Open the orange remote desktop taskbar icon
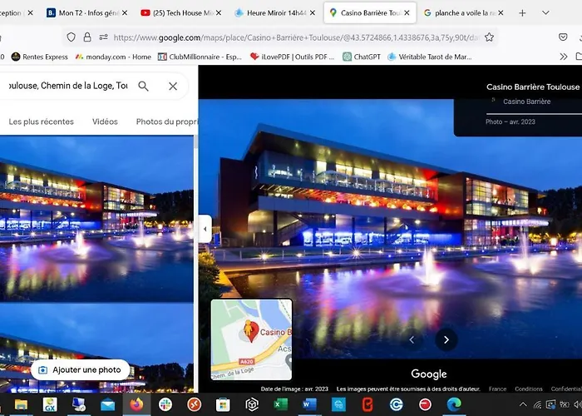 [x=194, y=404]
